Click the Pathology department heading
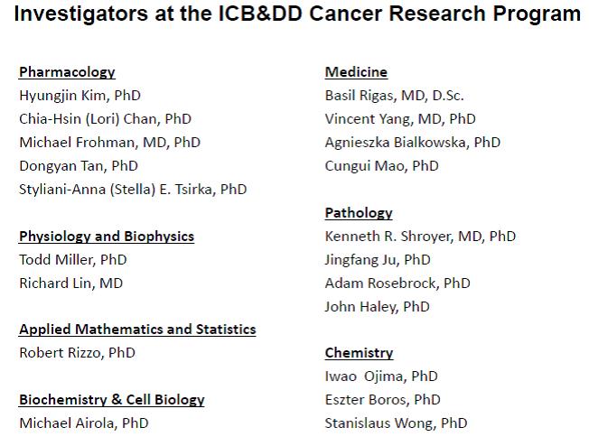This screenshot has width=589, height=446. [359, 213]
